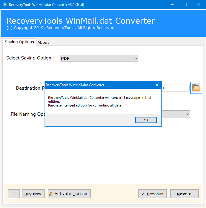The width and height of the screenshot is (206, 208).
Task: Click the Buy Now button
Action: (x=33, y=194)
